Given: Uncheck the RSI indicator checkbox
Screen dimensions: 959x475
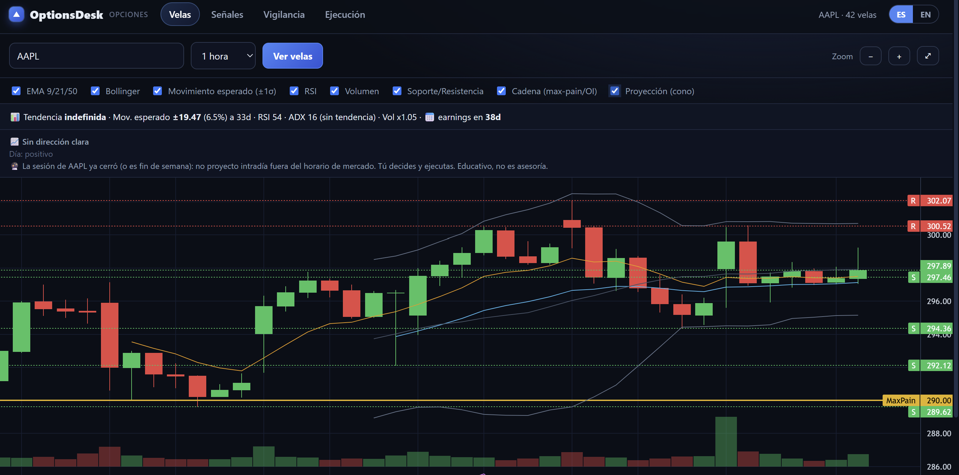Looking at the screenshot, I should coord(294,91).
